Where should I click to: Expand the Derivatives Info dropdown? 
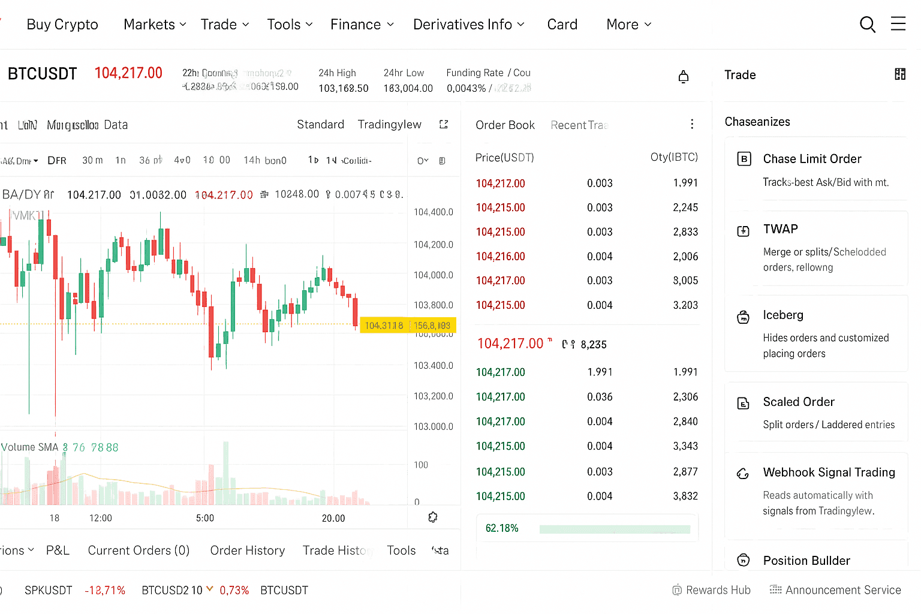point(468,25)
